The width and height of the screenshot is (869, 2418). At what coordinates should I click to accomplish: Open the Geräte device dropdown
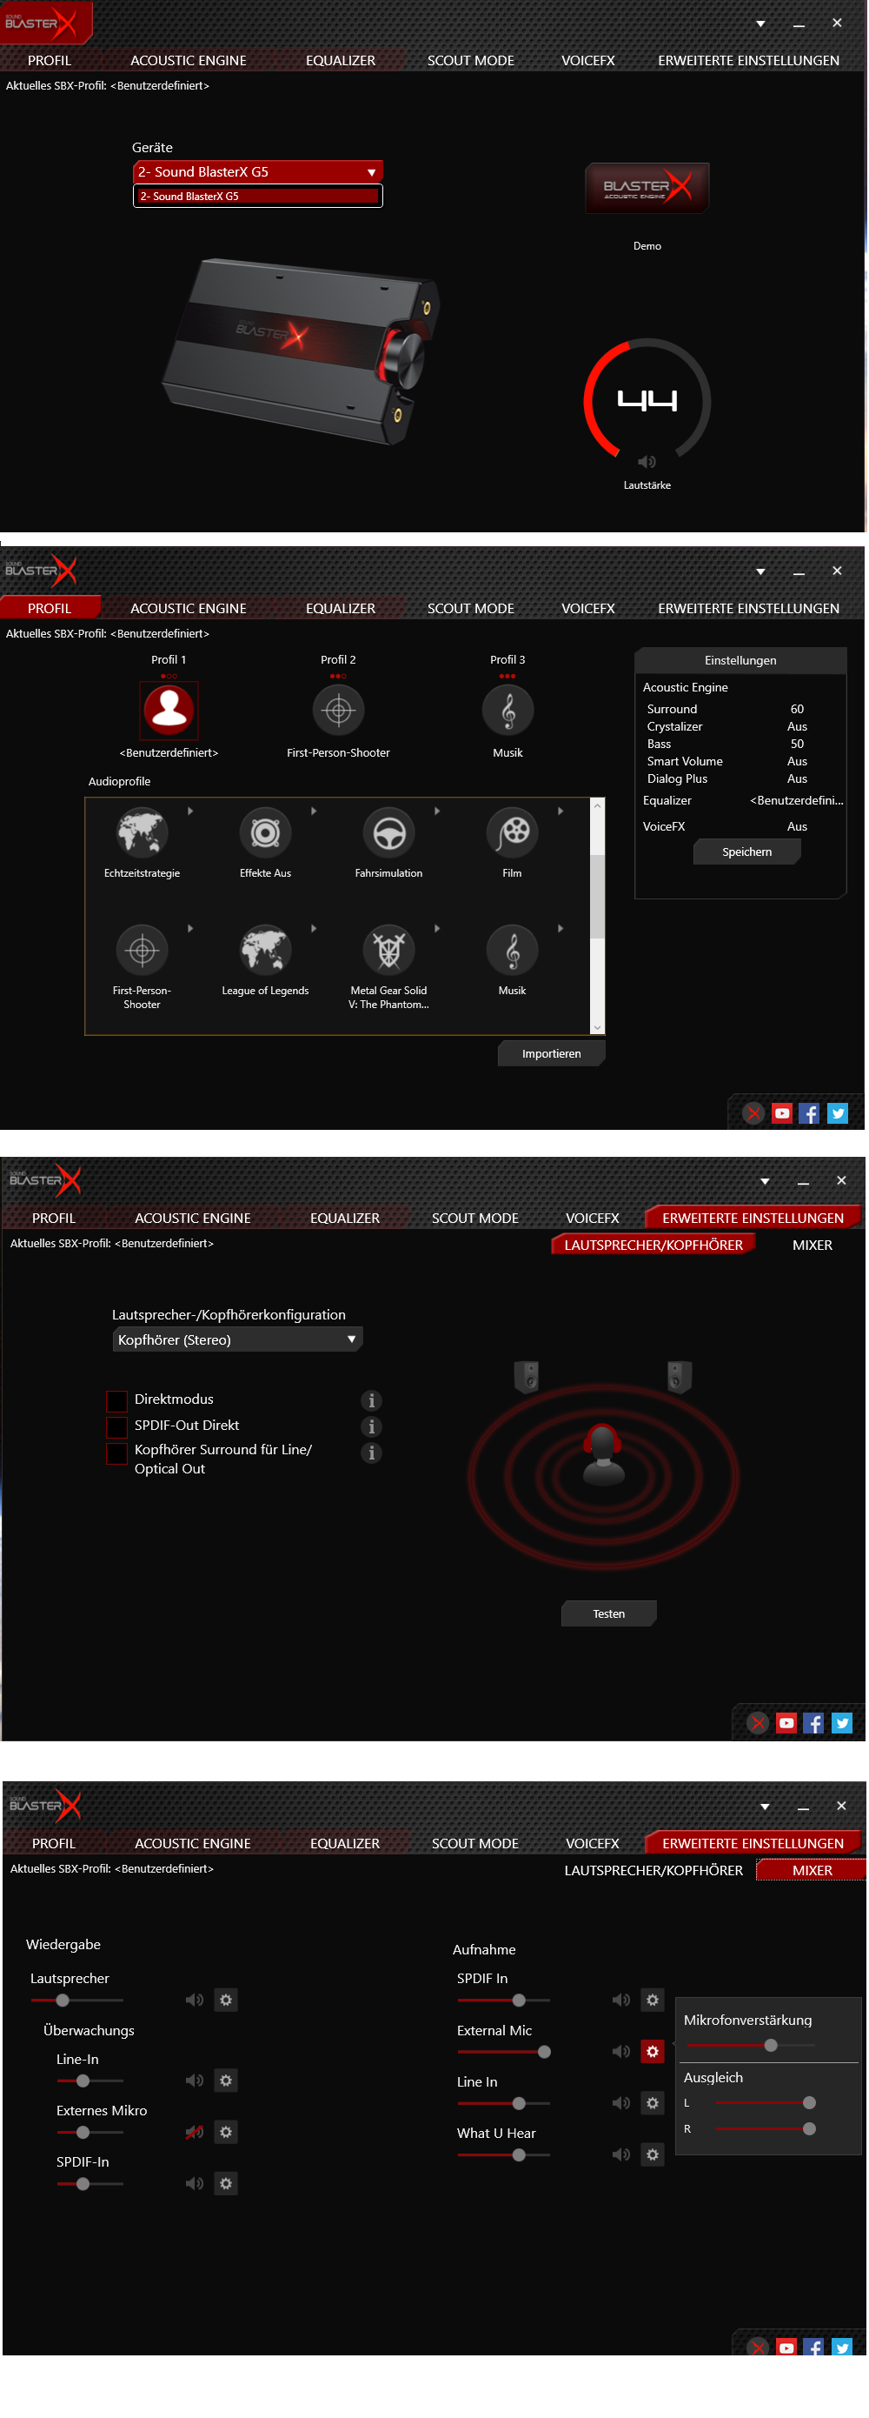point(258,171)
